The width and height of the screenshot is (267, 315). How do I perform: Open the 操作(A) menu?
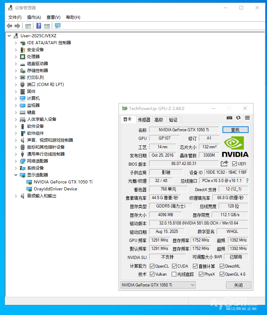[34, 17]
